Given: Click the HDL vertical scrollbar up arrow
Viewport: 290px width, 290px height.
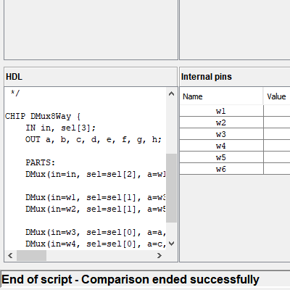Looking at the screenshot, I should pos(171,94).
